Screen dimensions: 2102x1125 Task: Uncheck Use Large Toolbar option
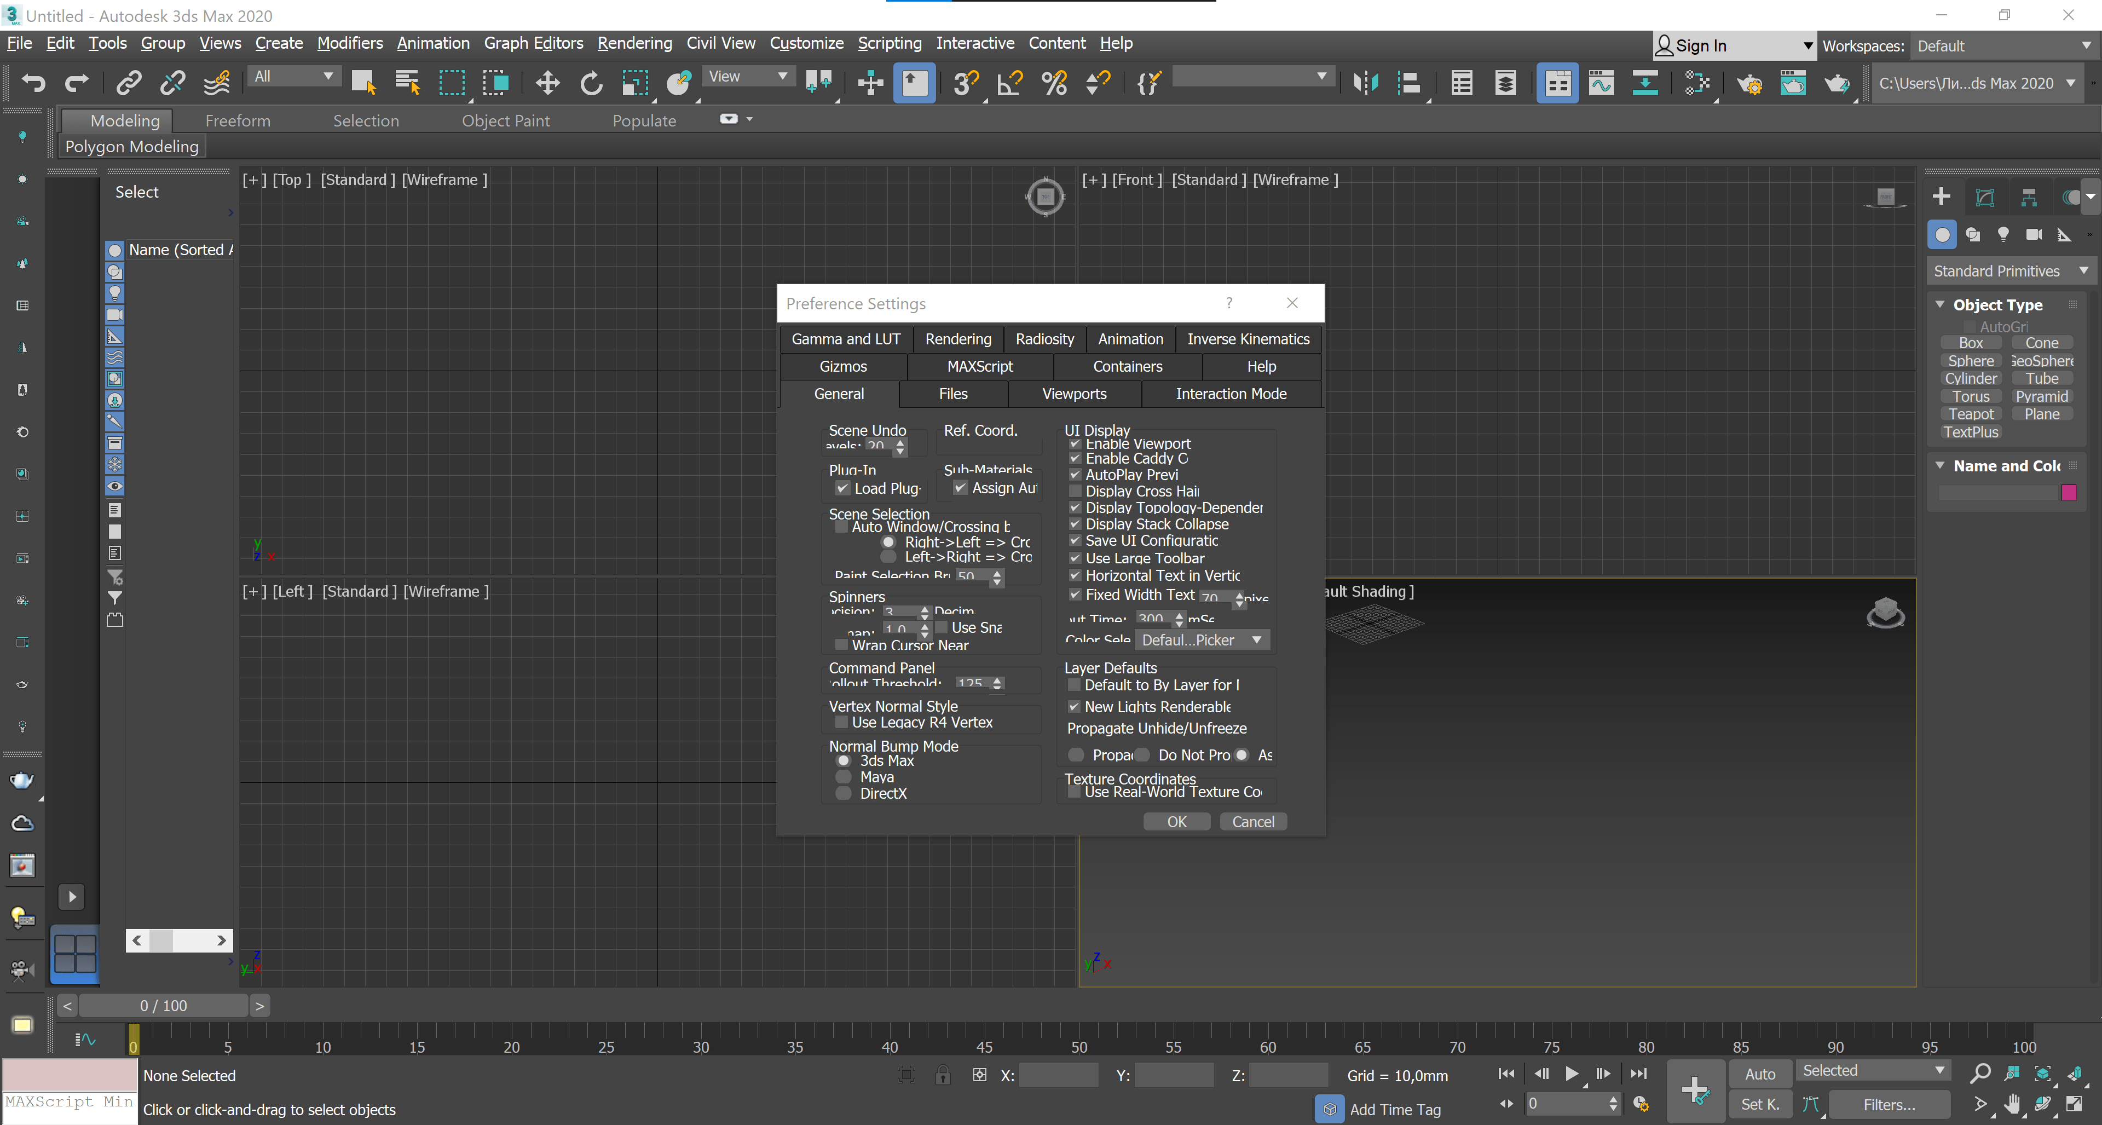[x=1075, y=558]
